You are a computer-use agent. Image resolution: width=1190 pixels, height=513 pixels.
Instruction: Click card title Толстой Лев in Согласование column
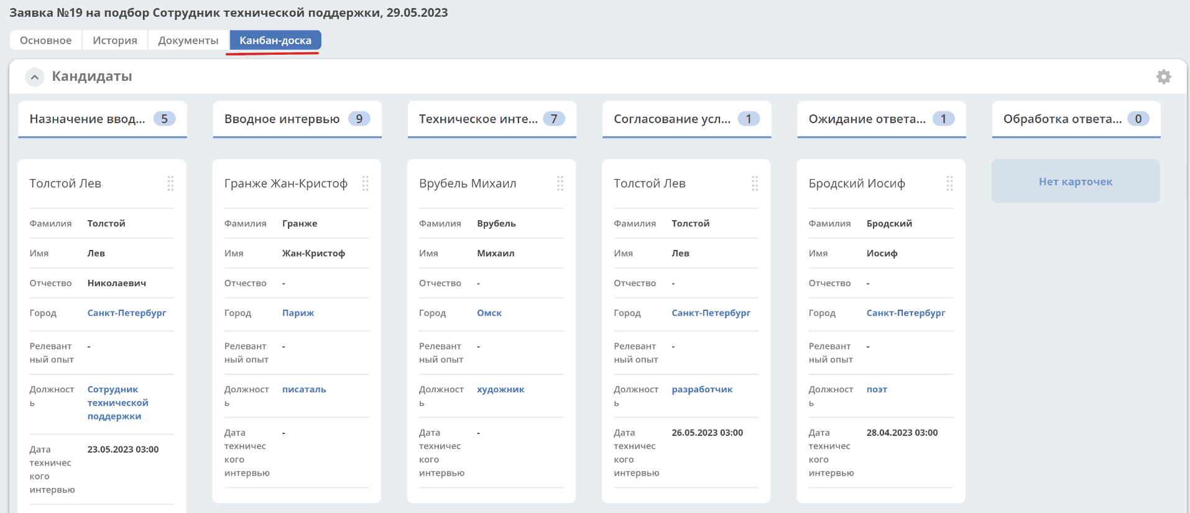pyautogui.click(x=650, y=183)
